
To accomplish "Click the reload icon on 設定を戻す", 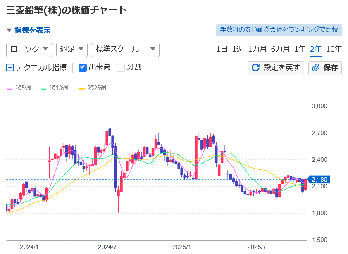I will (255, 68).
